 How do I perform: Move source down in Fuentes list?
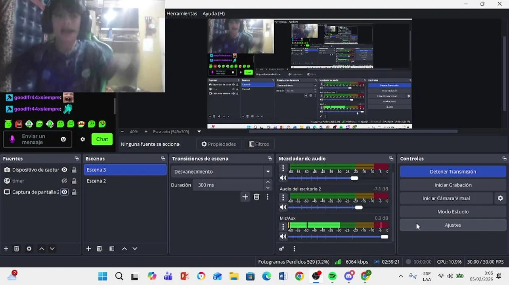pos(52,249)
